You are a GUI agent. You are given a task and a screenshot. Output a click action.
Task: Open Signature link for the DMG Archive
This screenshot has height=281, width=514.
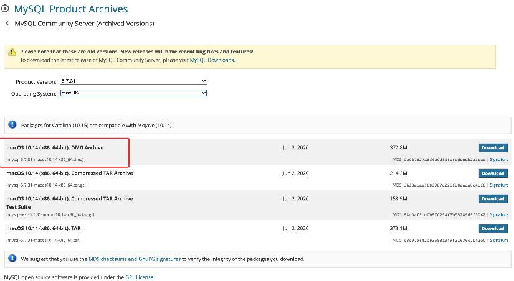[x=499, y=160]
